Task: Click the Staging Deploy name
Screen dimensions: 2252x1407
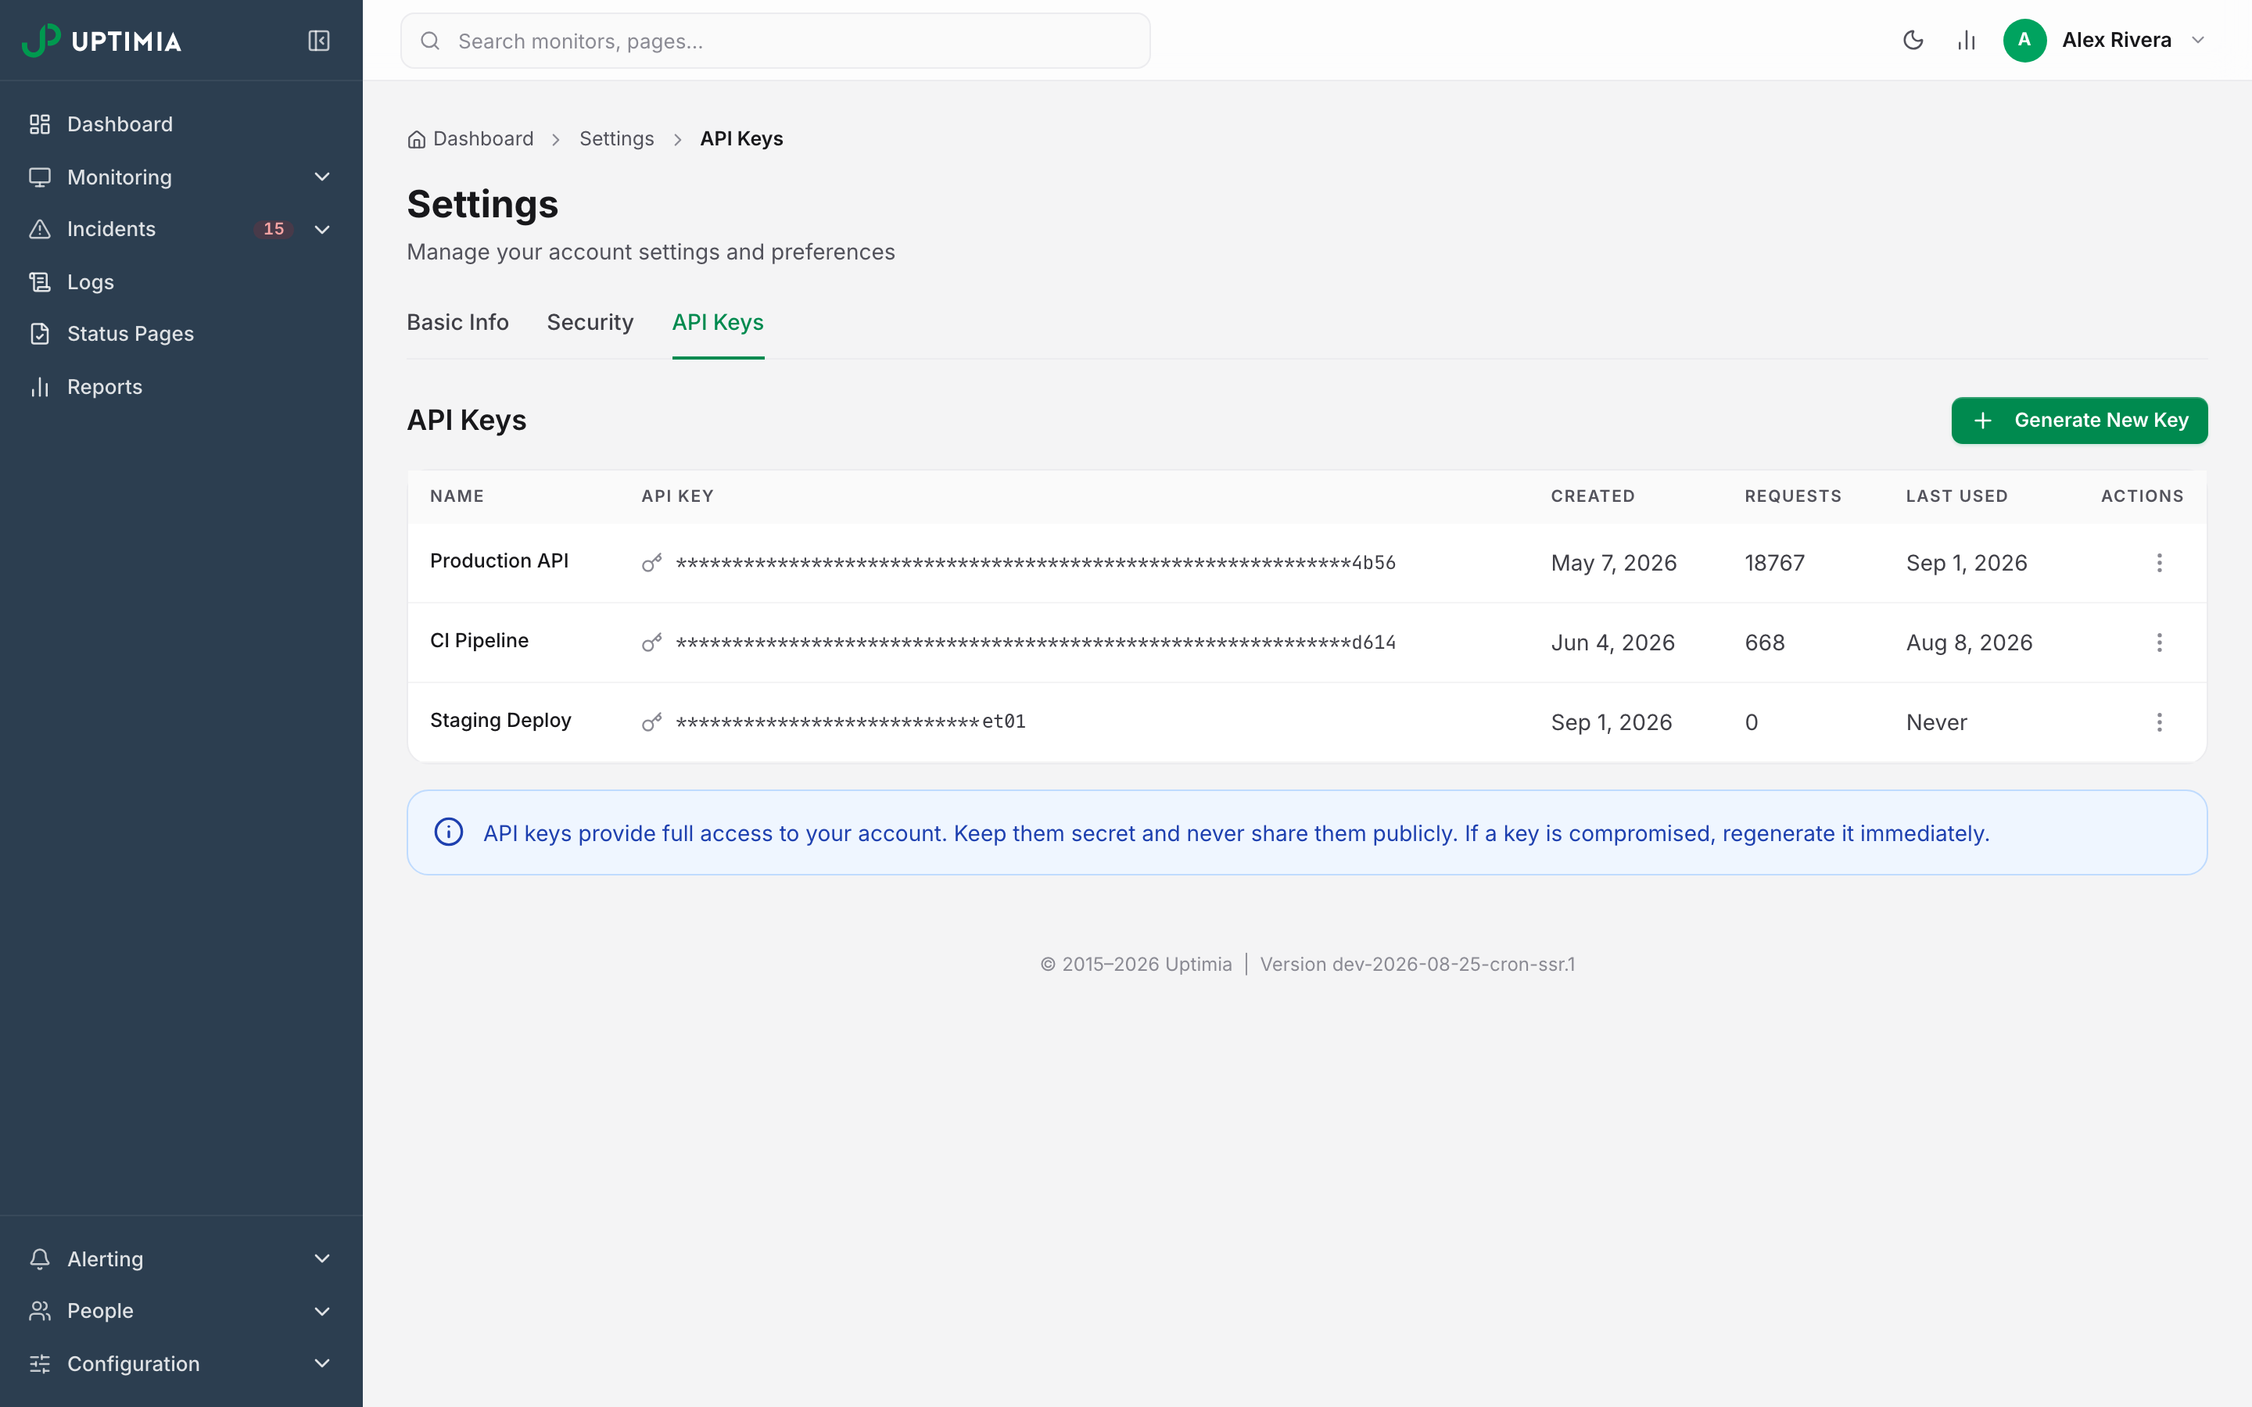Action: pyautogui.click(x=500, y=720)
